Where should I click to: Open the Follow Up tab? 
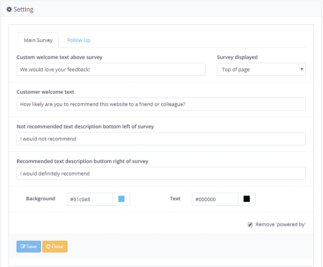point(79,40)
